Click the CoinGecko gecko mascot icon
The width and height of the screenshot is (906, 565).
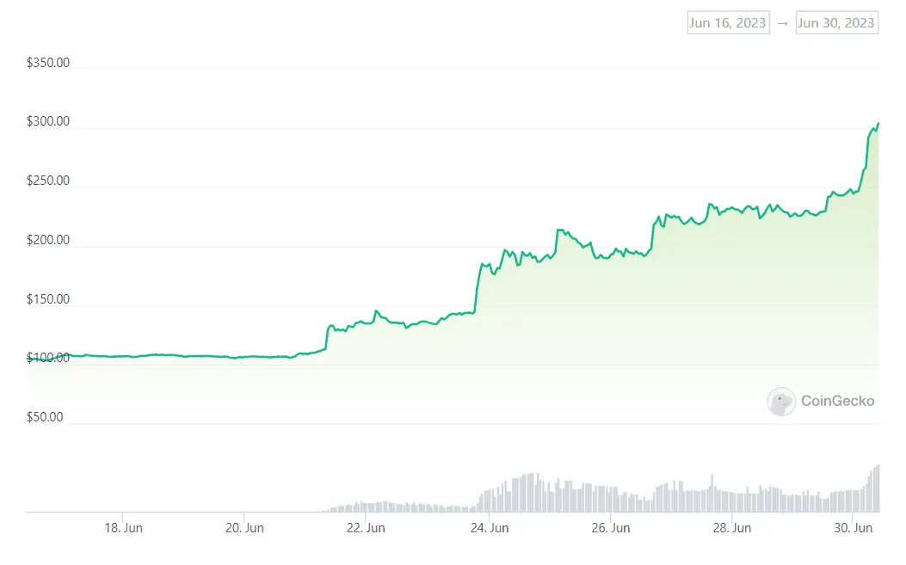click(780, 402)
